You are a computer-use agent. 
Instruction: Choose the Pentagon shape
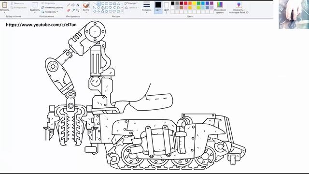coord(103,8)
